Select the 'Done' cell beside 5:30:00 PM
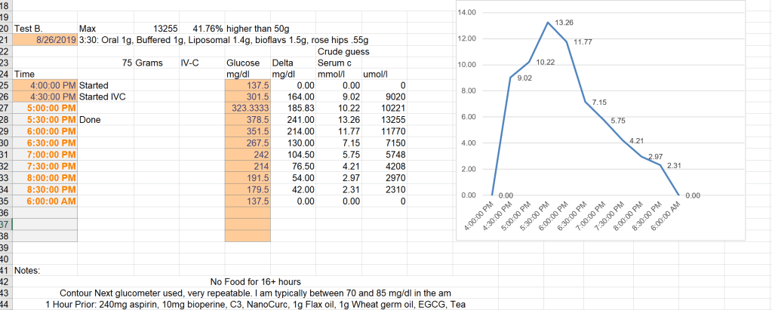 click(91, 119)
